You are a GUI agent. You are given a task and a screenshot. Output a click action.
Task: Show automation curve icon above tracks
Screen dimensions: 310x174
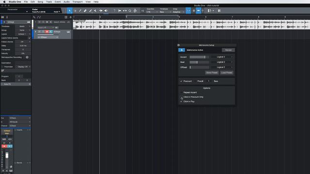point(39,17)
